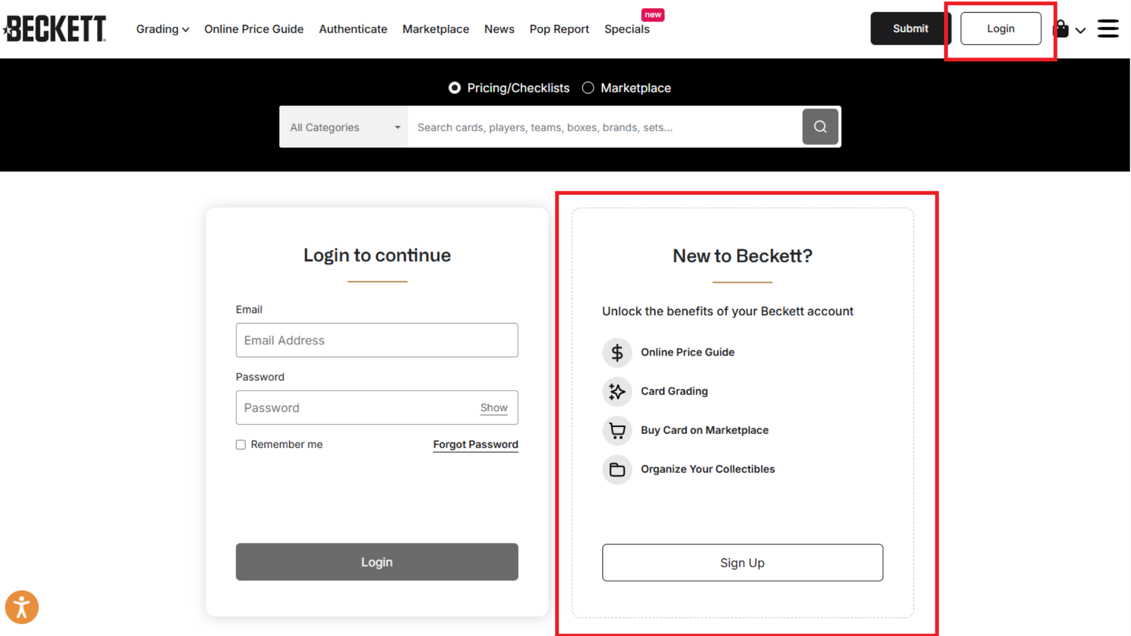Click the sparkle Card Grading icon

tap(617, 391)
